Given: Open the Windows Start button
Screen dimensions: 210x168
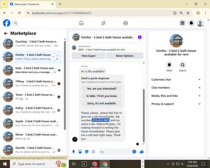Looking at the screenshot, I should pos(5,164).
